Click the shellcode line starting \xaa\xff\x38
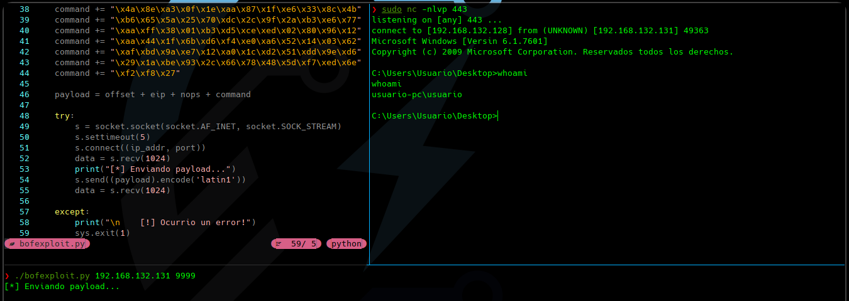This screenshot has height=301, width=849. [x=208, y=31]
